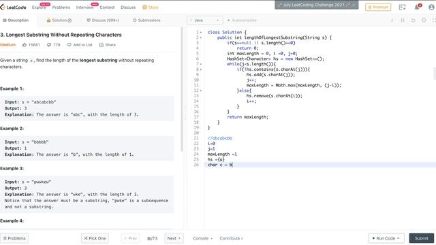Dismiss the July Challenge banner
This screenshot has width=436, height=245.
(x=354, y=5)
